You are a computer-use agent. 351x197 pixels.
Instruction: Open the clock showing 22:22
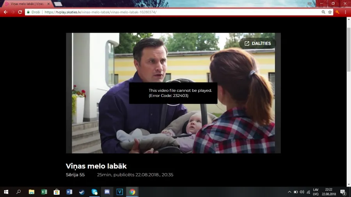point(329,192)
